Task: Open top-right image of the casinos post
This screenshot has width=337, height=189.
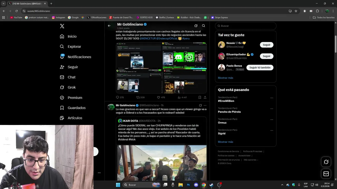Action: tap(184, 55)
